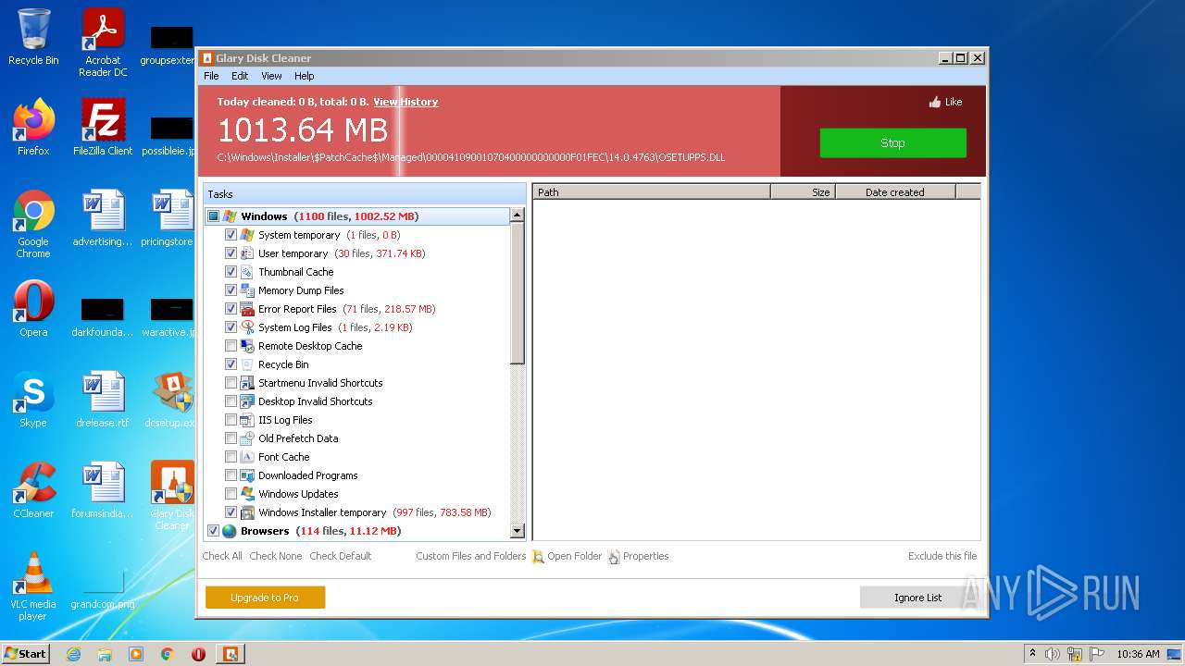Click the Remote Desktop Cache icon
Viewport: 1185px width, 666px height.
[247, 346]
